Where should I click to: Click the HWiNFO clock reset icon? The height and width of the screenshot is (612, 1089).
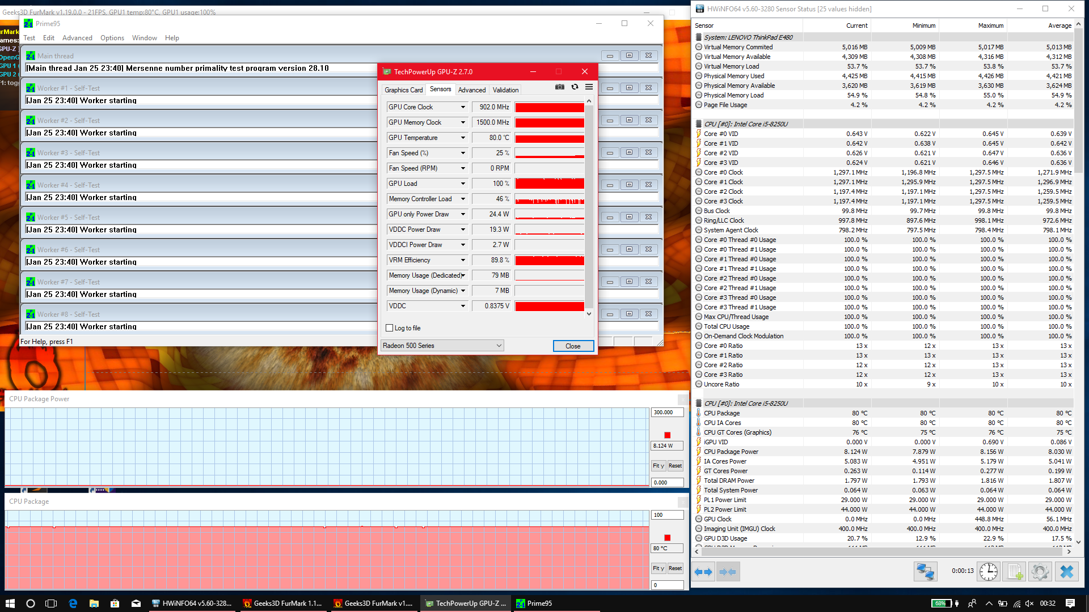point(989,572)
